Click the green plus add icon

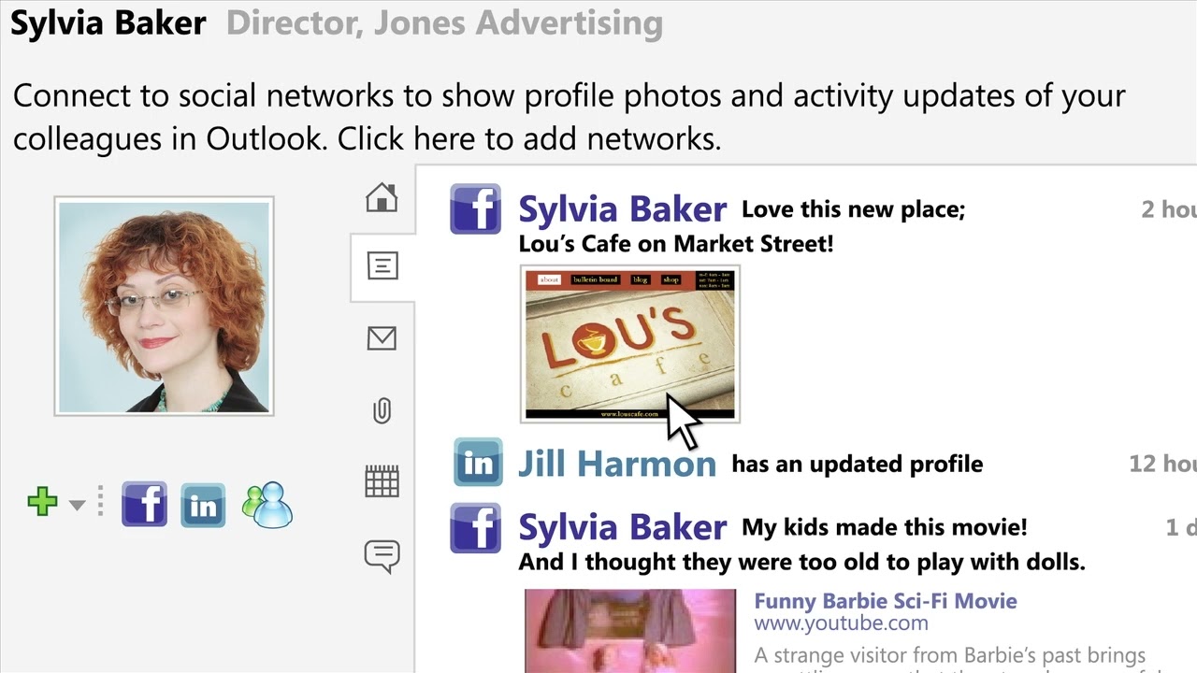pyautogui.click(x=42, y=502)
